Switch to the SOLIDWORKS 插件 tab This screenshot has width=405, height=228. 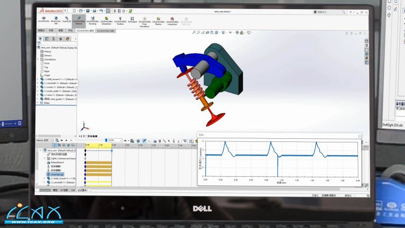(x=85, y=31)
